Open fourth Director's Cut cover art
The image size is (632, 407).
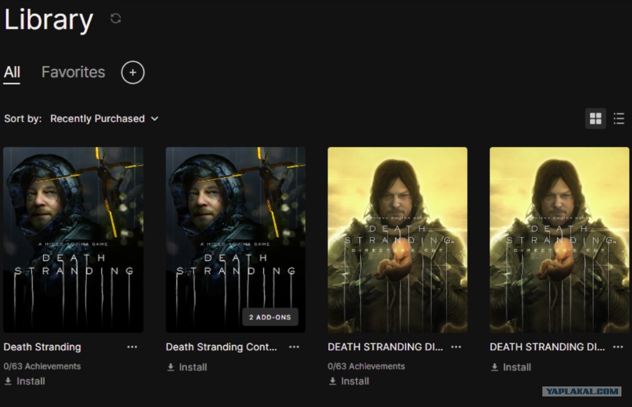[x=559, y=240]
